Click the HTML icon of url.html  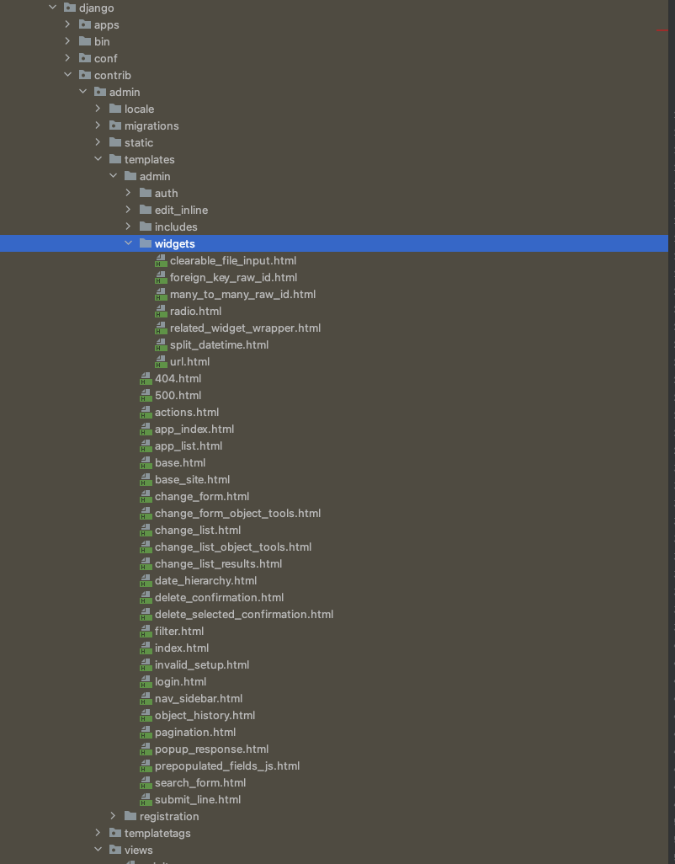pyautogui.click(x=161, y=361)
